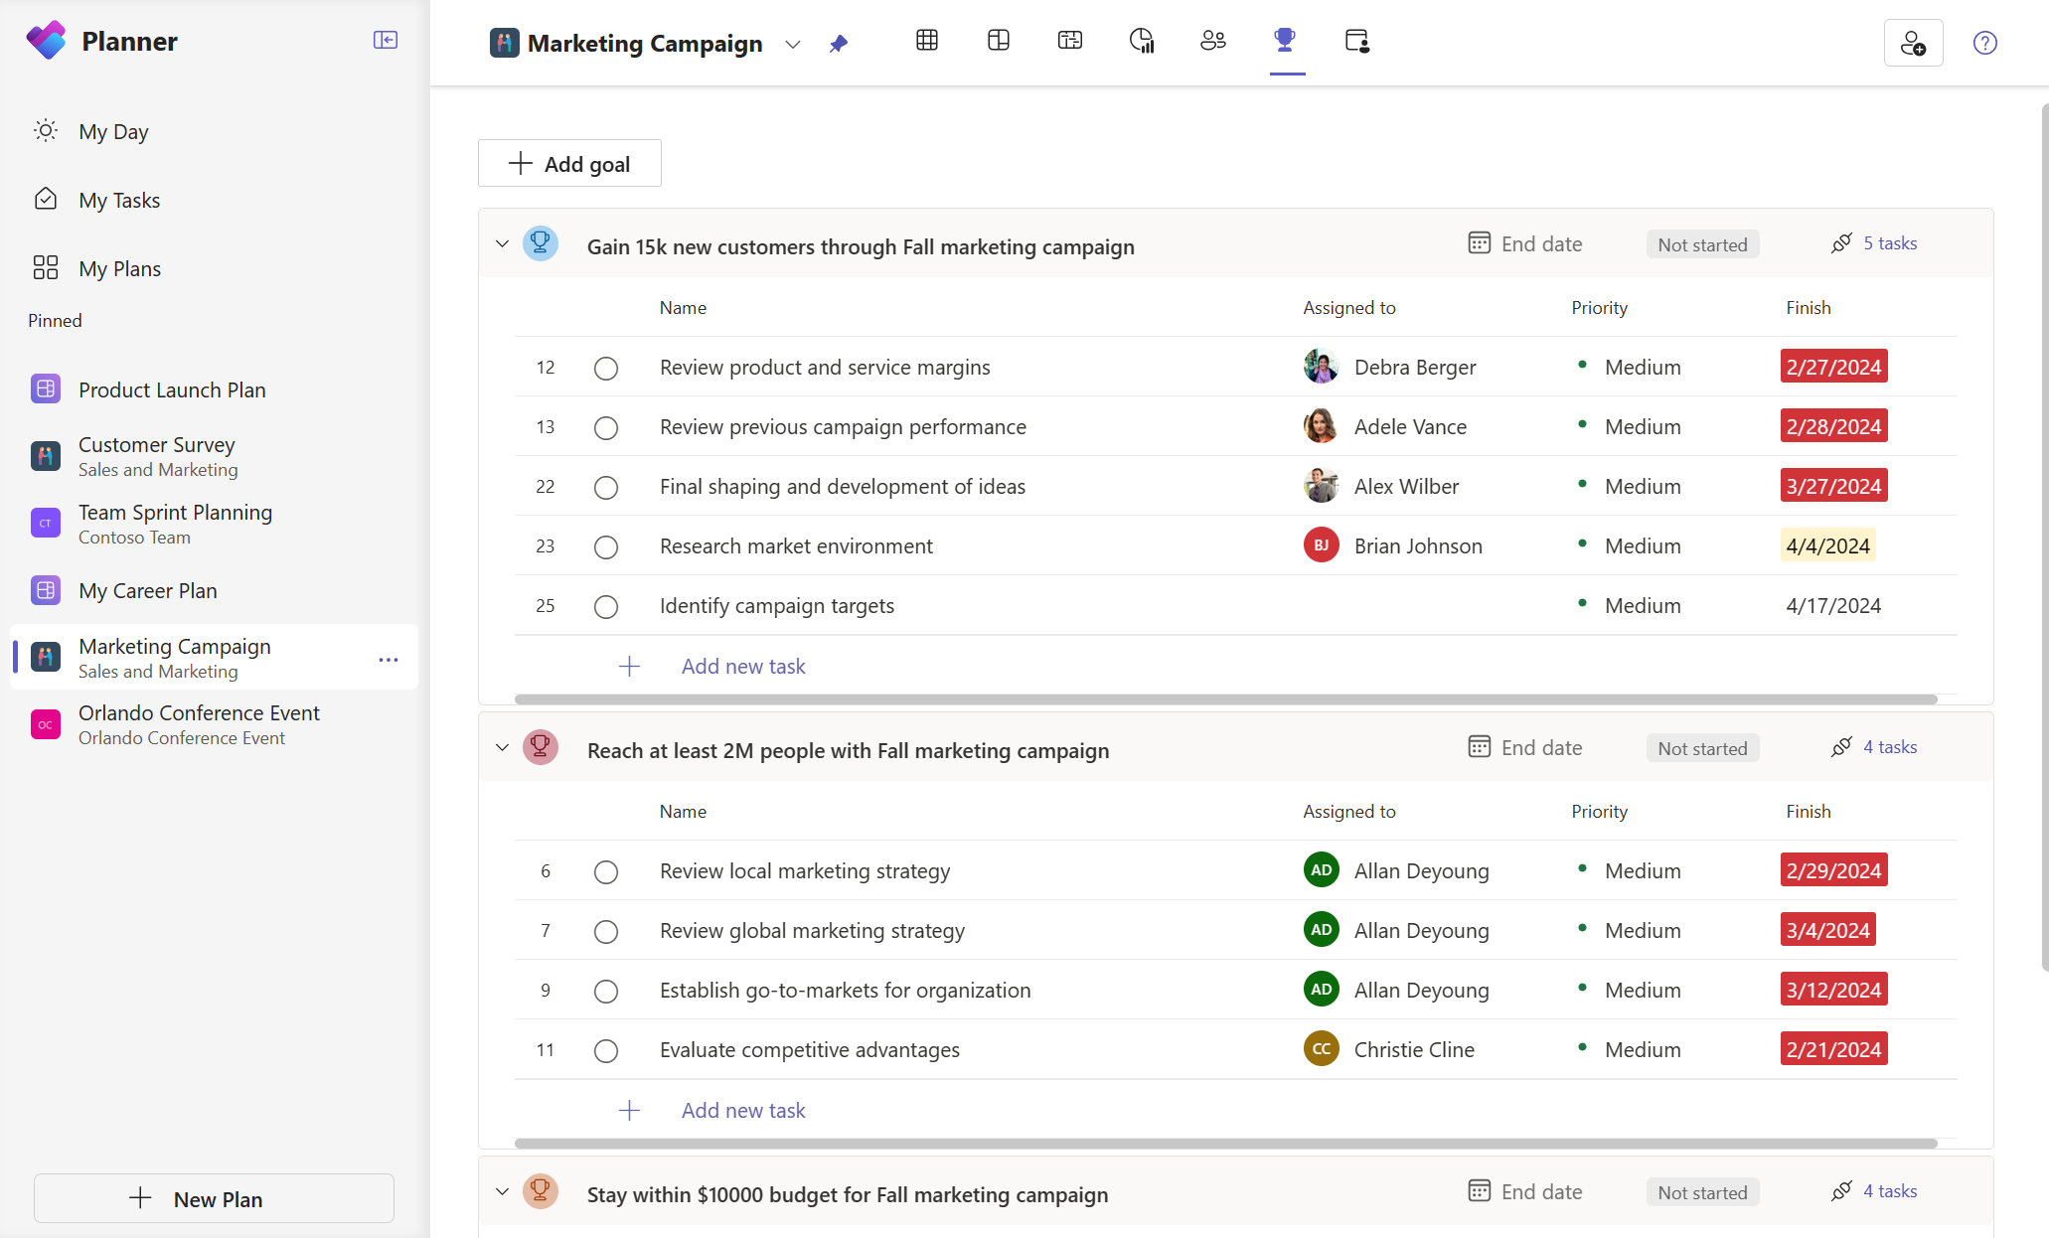Select the Board view icon
The image size is (2049, 1238).
coord(1001,41)
